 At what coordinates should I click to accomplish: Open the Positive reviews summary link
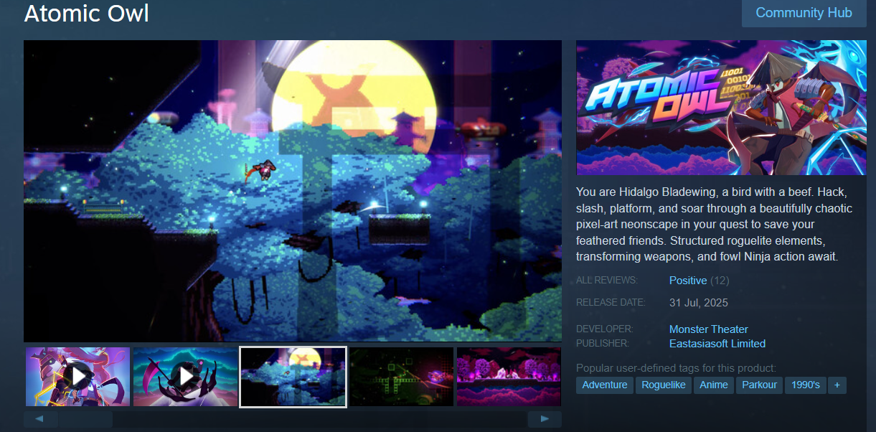click(688, 281)
